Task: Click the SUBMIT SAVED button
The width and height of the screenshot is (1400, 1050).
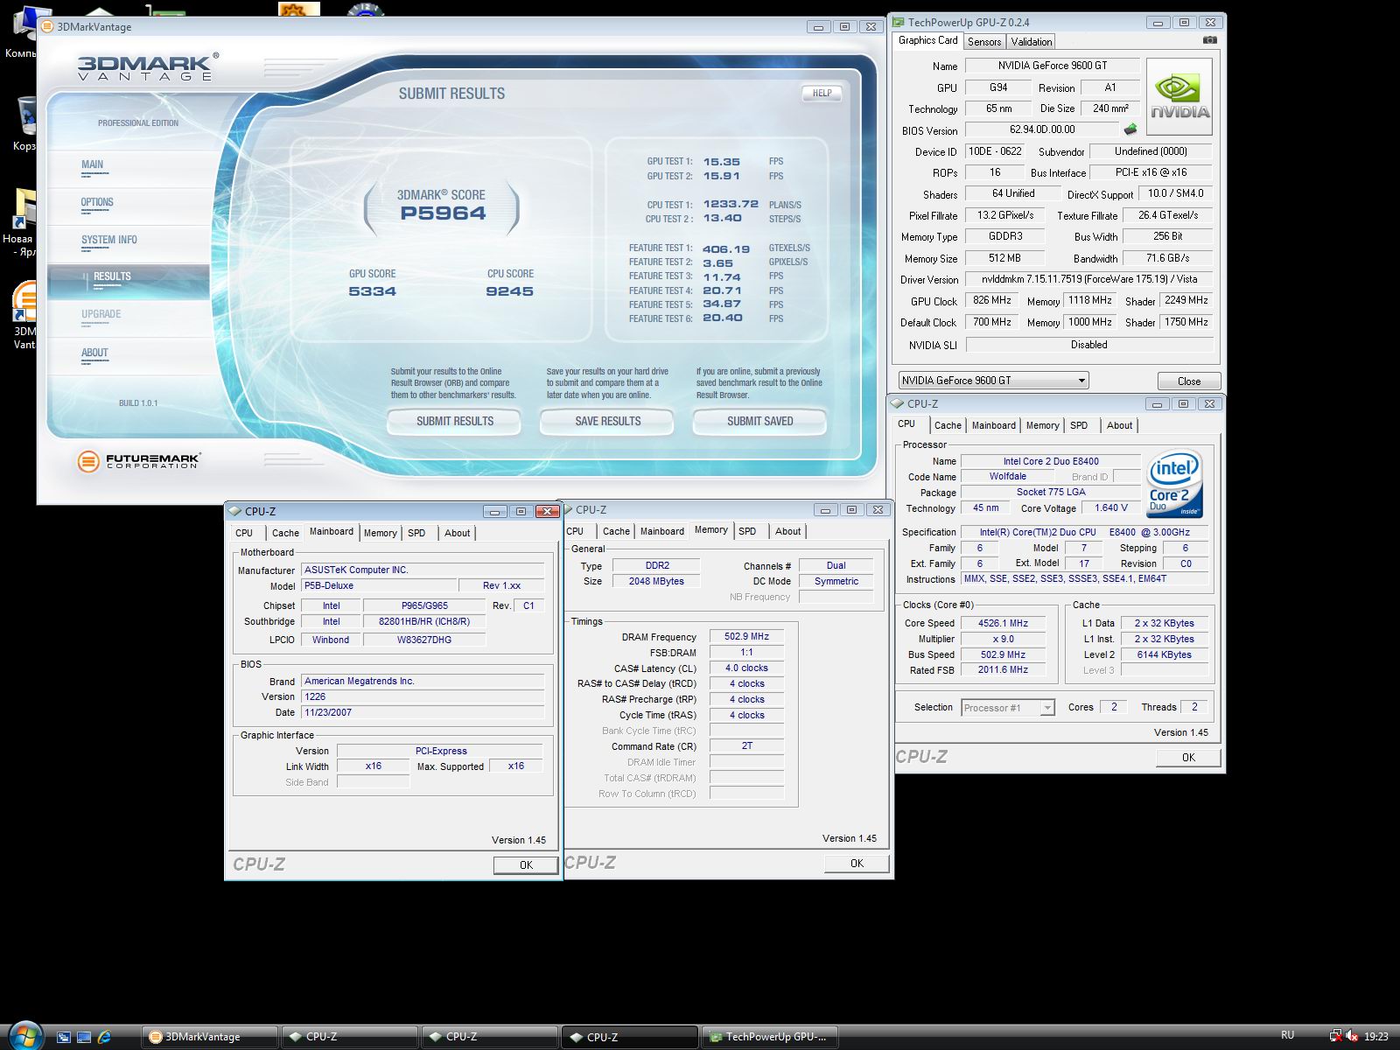Action: tap(759, 421)
